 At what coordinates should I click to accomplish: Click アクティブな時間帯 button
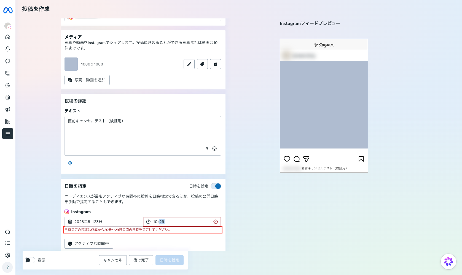[x=89, y=244]
